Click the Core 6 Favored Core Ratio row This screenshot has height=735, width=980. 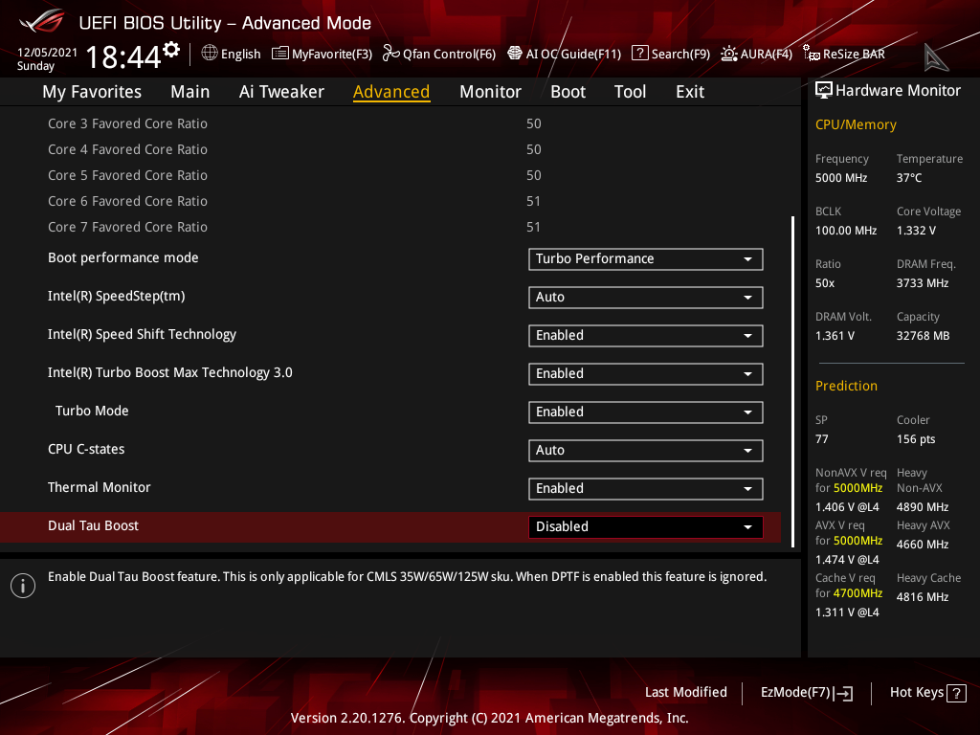(390, 201)
